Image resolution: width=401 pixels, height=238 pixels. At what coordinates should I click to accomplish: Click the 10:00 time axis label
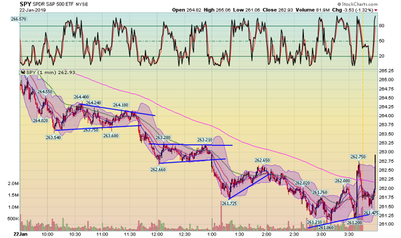coord(48,234)
